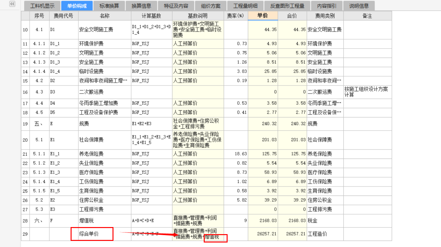Open the 标准换算 tab
The height and width of the screenshot is (247, 441).
pos(109,6)
